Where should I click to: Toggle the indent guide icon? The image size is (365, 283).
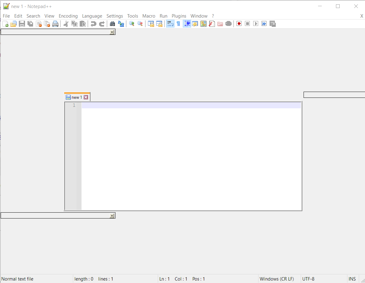click(187, 24)
